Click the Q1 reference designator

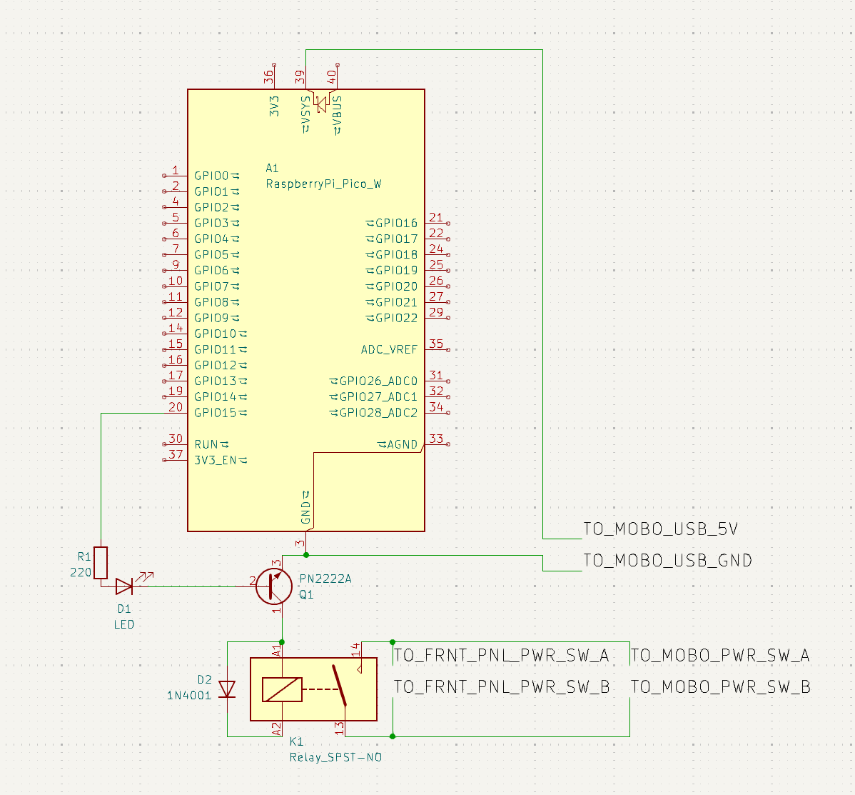click(306, 595)
